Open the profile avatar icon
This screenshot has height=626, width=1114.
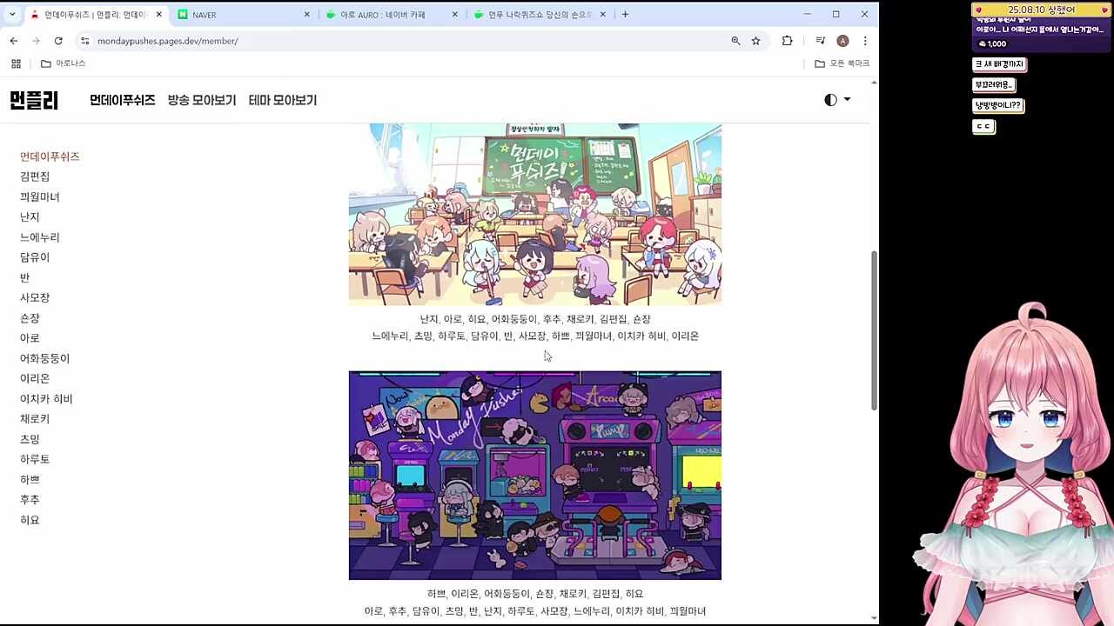[x=842, y=41]
